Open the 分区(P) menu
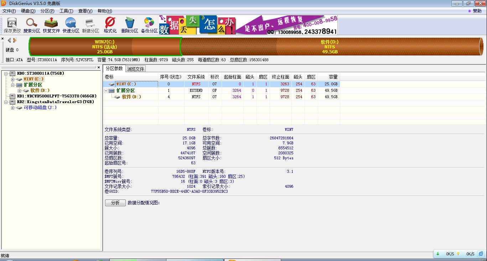 [x=47, y=11]
